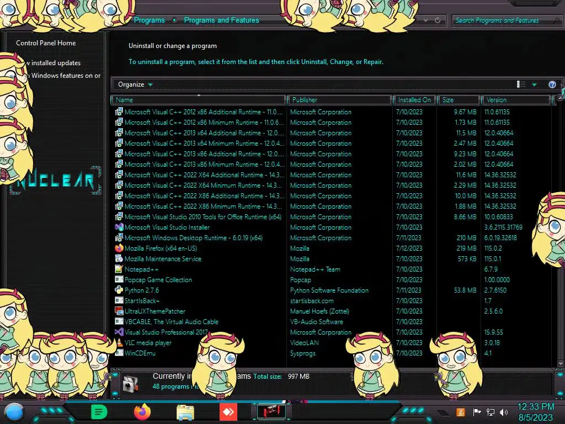Open the red AnyDesk taskbar icon

click(x=228, y=412)
